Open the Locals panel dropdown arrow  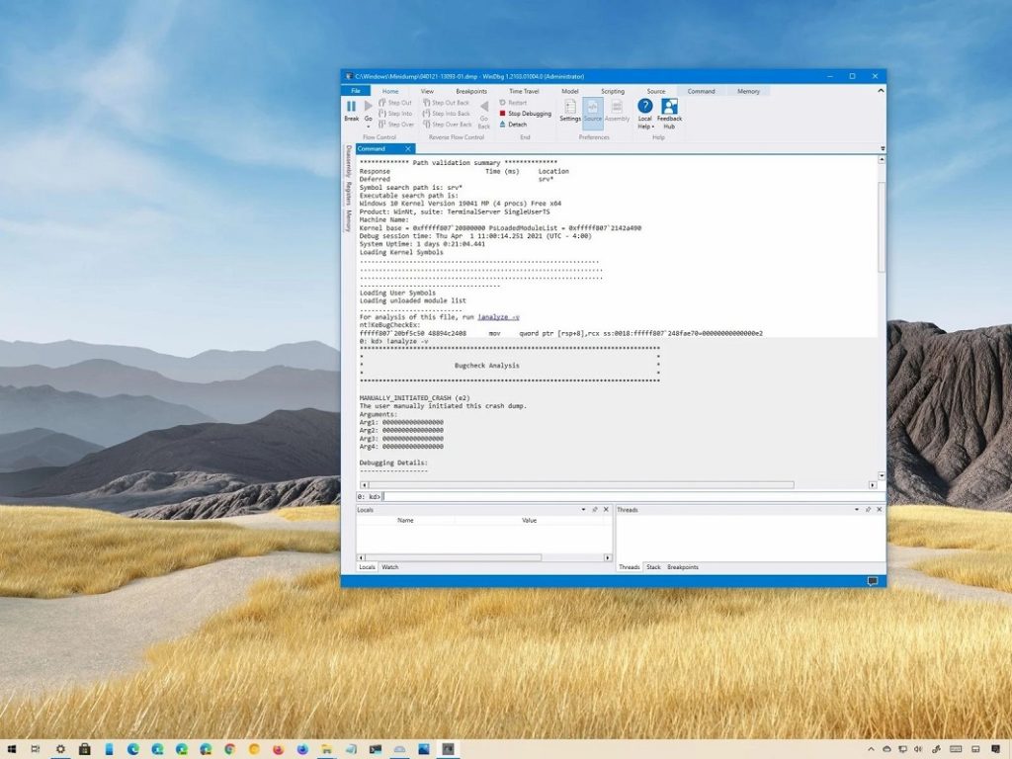tap(582, 509)
